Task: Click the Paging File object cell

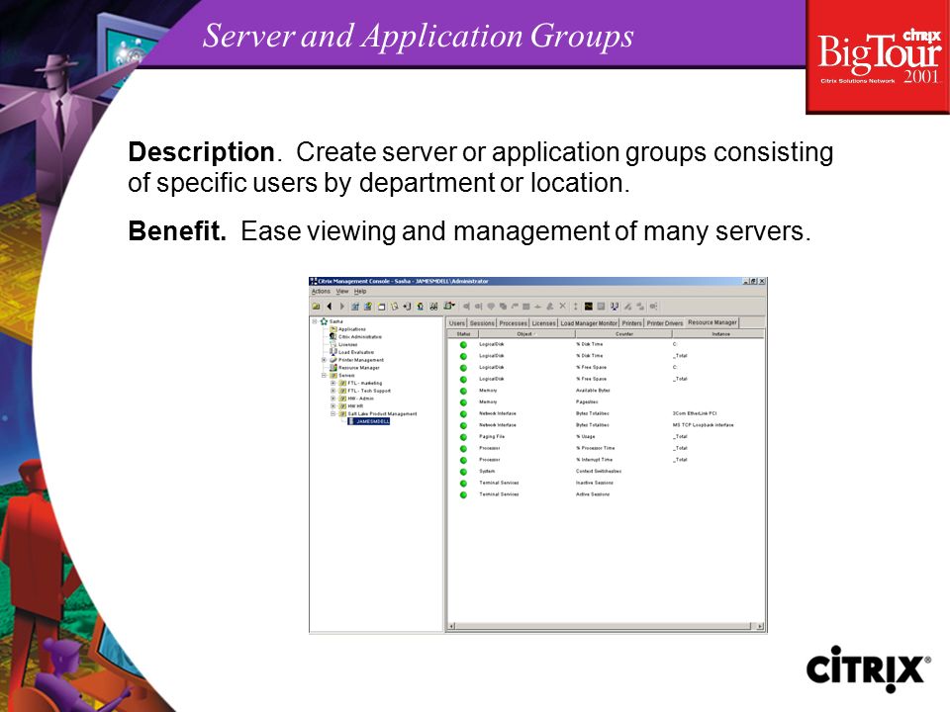Action: pyautogui.click(x=492, y=436)
